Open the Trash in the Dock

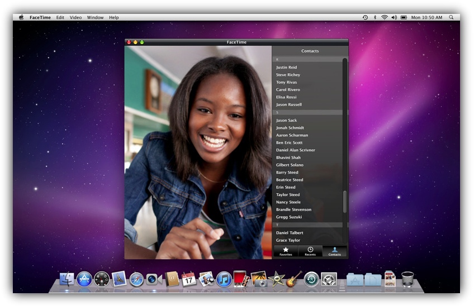tap(407, 279)
